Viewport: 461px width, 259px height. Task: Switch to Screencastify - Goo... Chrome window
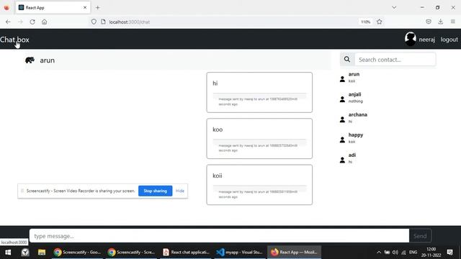[x=77, y=253]
